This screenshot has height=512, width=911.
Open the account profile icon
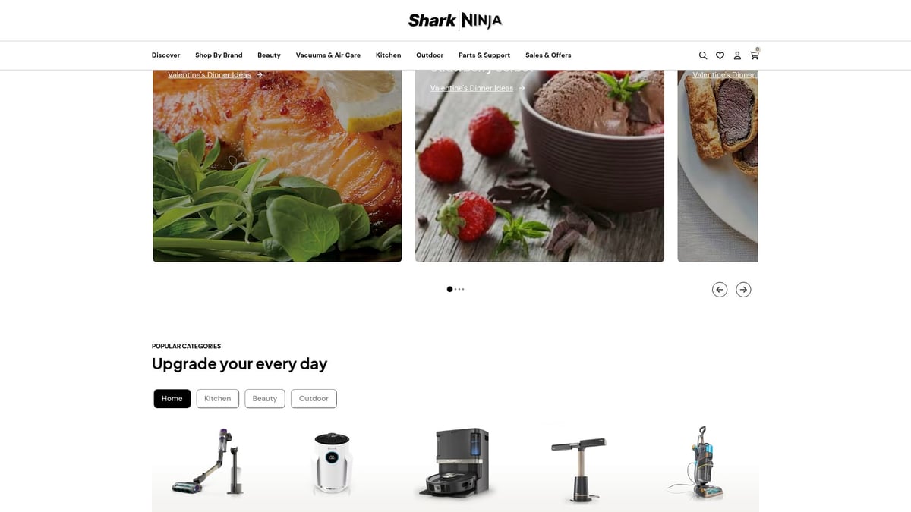click(x=737, y=55)
